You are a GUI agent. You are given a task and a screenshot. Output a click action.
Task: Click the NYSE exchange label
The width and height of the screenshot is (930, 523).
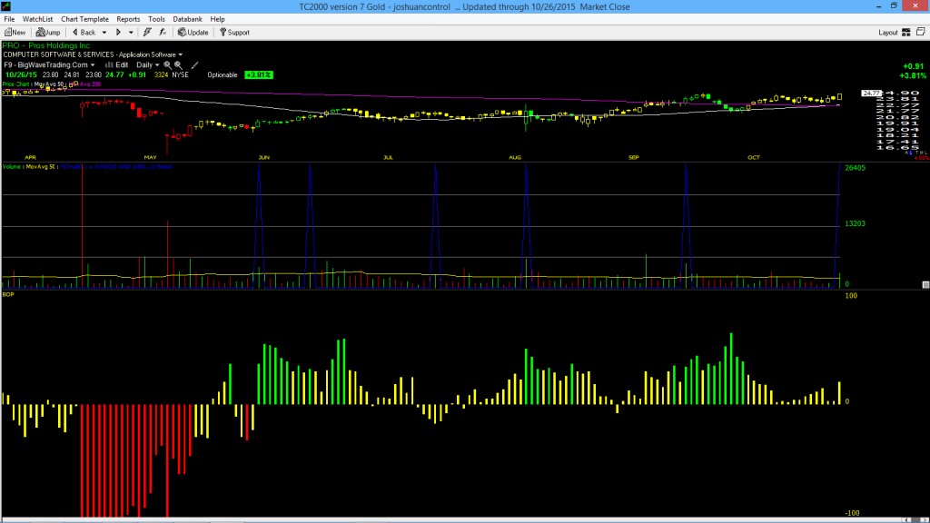pyautogui.click(x=181, y=75)
